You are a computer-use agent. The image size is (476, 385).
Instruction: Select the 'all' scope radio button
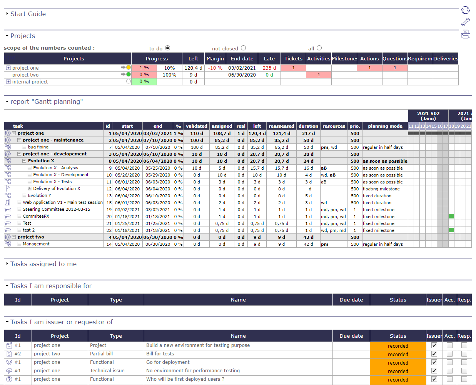[x=319, y=48]
